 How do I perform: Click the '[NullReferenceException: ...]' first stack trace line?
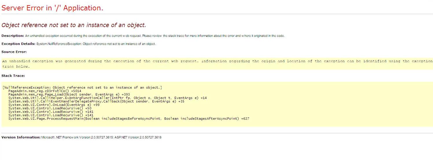[x=82, y=87]
